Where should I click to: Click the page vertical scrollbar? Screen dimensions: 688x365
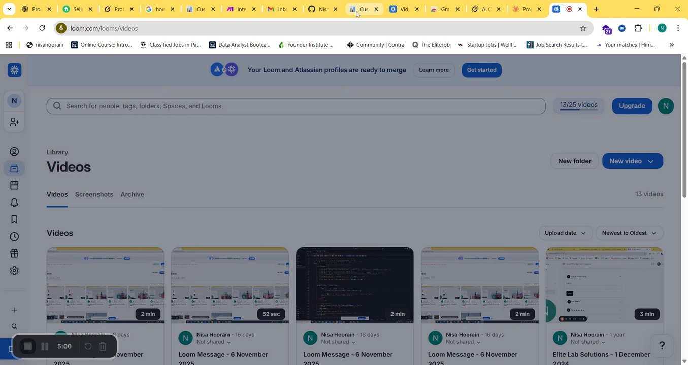(x=684, y=130)
